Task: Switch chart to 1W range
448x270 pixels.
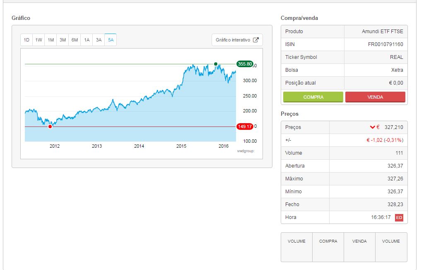Action: click(x=39, y=40)
